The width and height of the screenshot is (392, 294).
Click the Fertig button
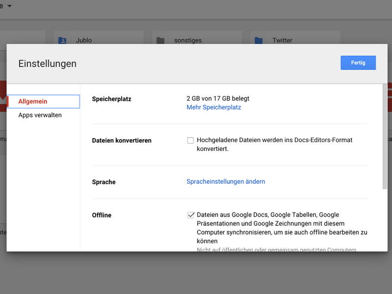(358, 63)
